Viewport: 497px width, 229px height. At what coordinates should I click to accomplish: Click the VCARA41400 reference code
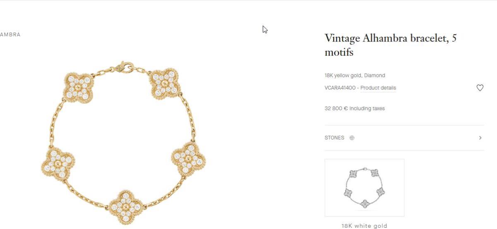point(340,88)
